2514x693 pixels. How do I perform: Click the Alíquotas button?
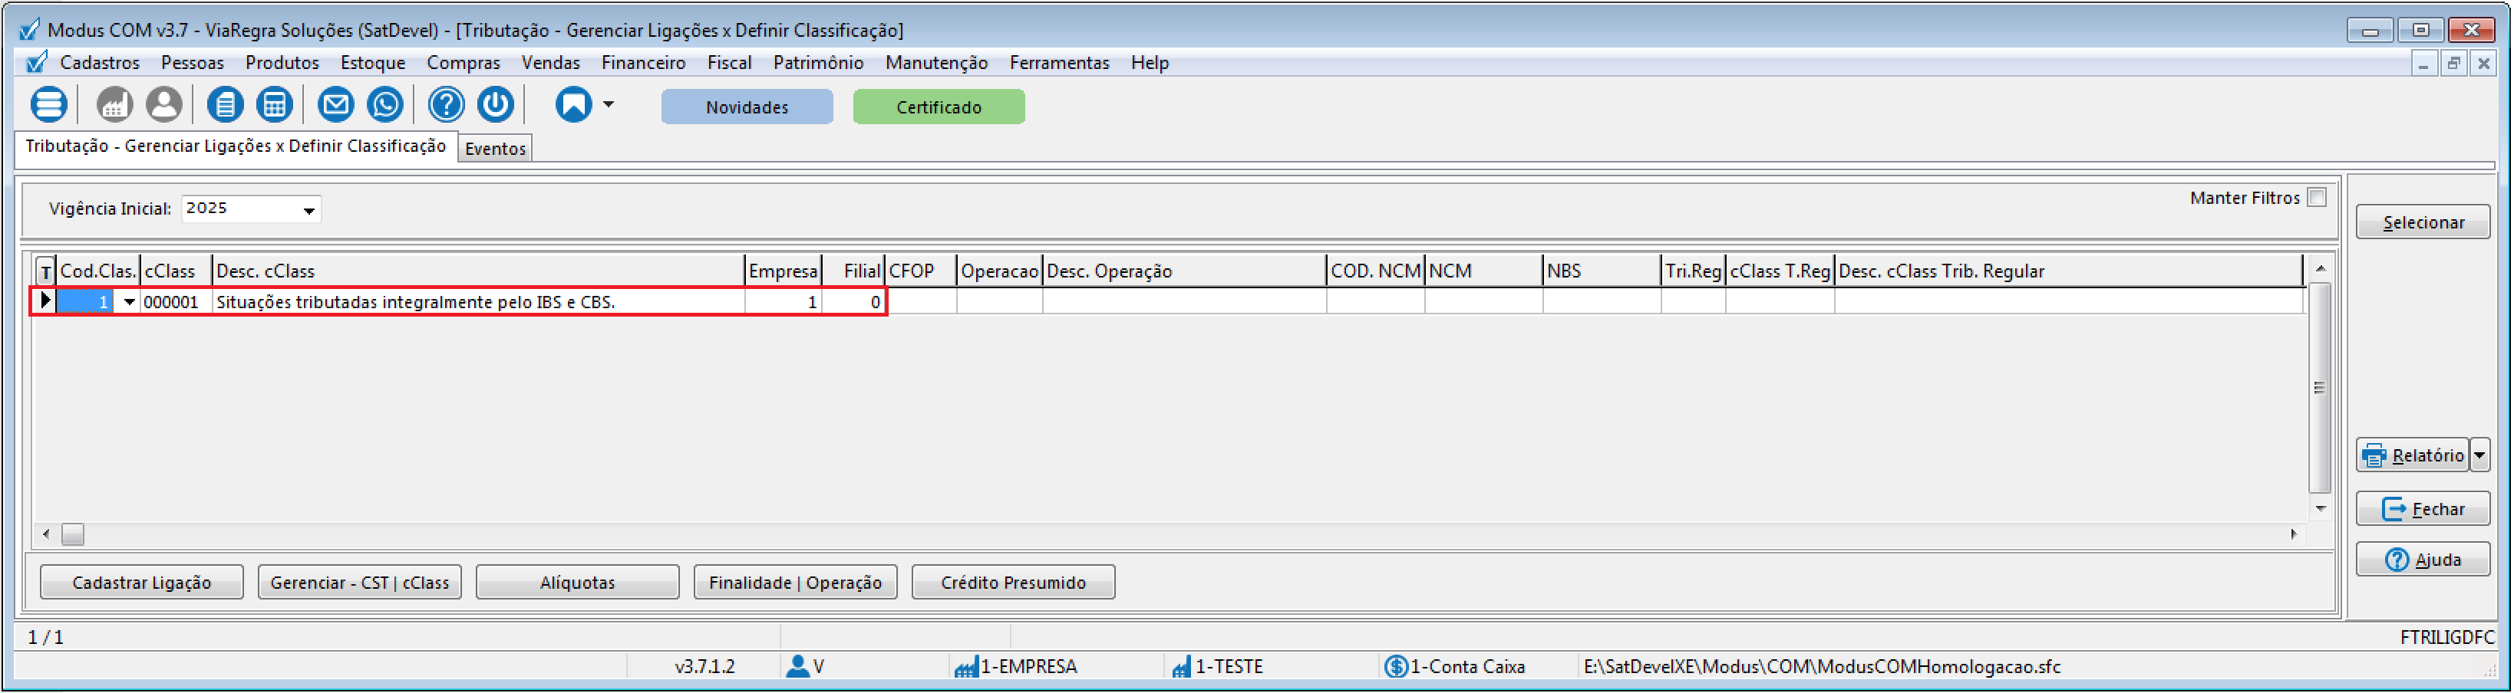pos(577,583)
